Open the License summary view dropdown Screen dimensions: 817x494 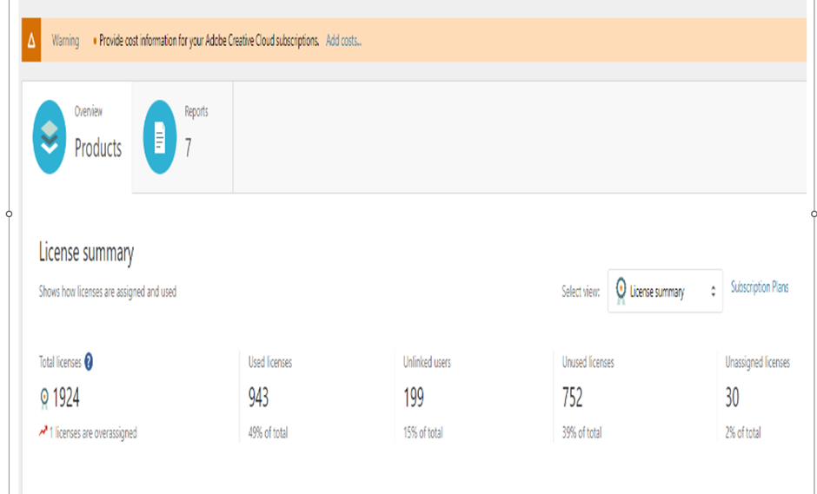tap(665, 291)
